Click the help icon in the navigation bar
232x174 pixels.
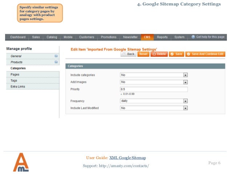pos(193,37)
